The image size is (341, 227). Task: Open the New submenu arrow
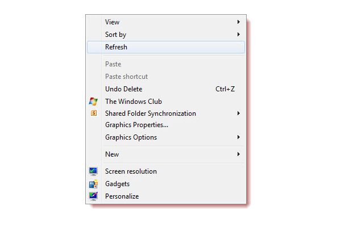tap(239, 154)
